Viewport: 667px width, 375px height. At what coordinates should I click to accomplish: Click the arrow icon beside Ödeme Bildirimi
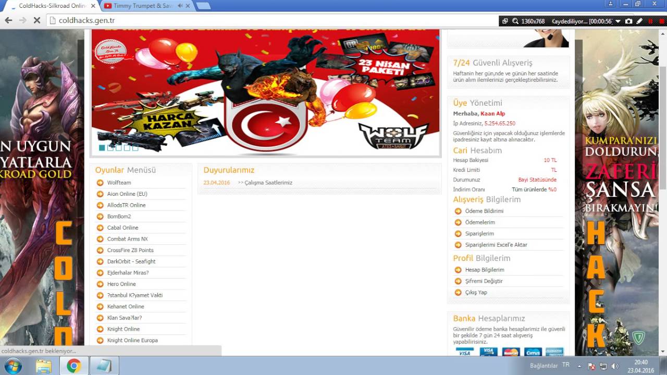click(458, 211)
